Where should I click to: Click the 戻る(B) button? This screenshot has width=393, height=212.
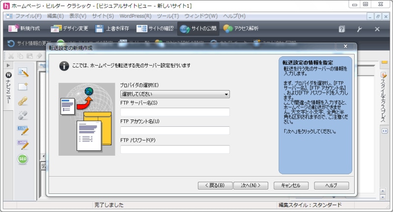tap(215, 186)
